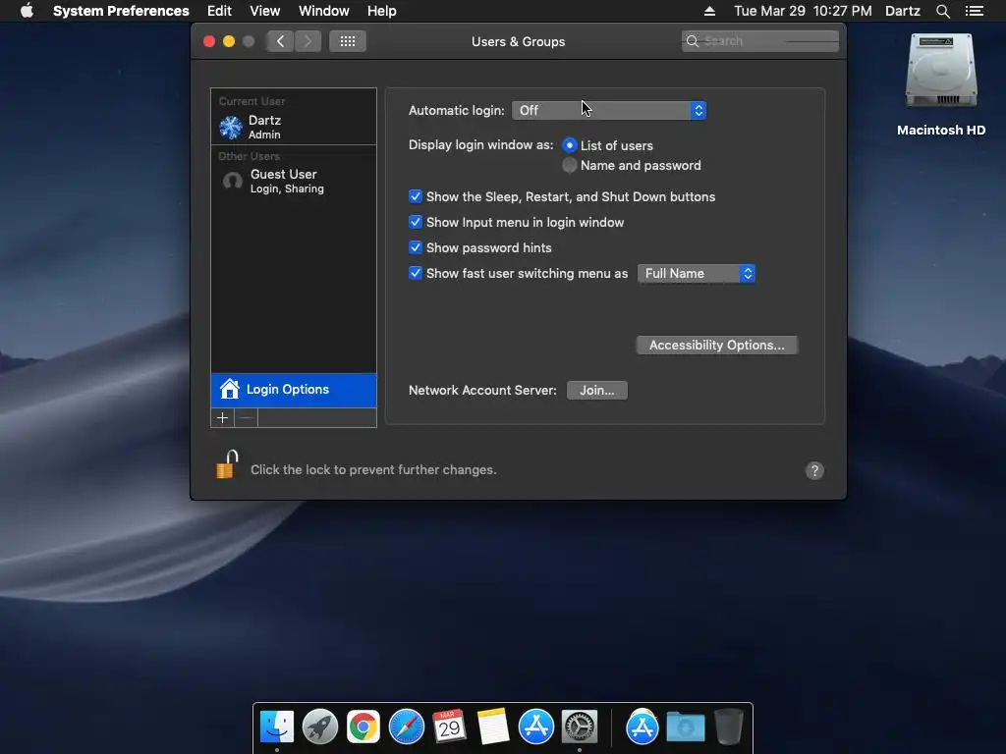Open Notification Center in the menu bar
Image resolution: width=1006 pixels, height=754 pixels.
click(974, 11)
